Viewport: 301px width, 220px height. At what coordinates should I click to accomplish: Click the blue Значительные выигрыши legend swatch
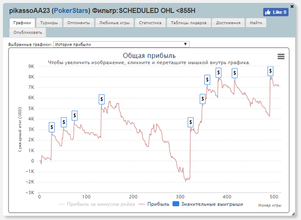point(176,204)
